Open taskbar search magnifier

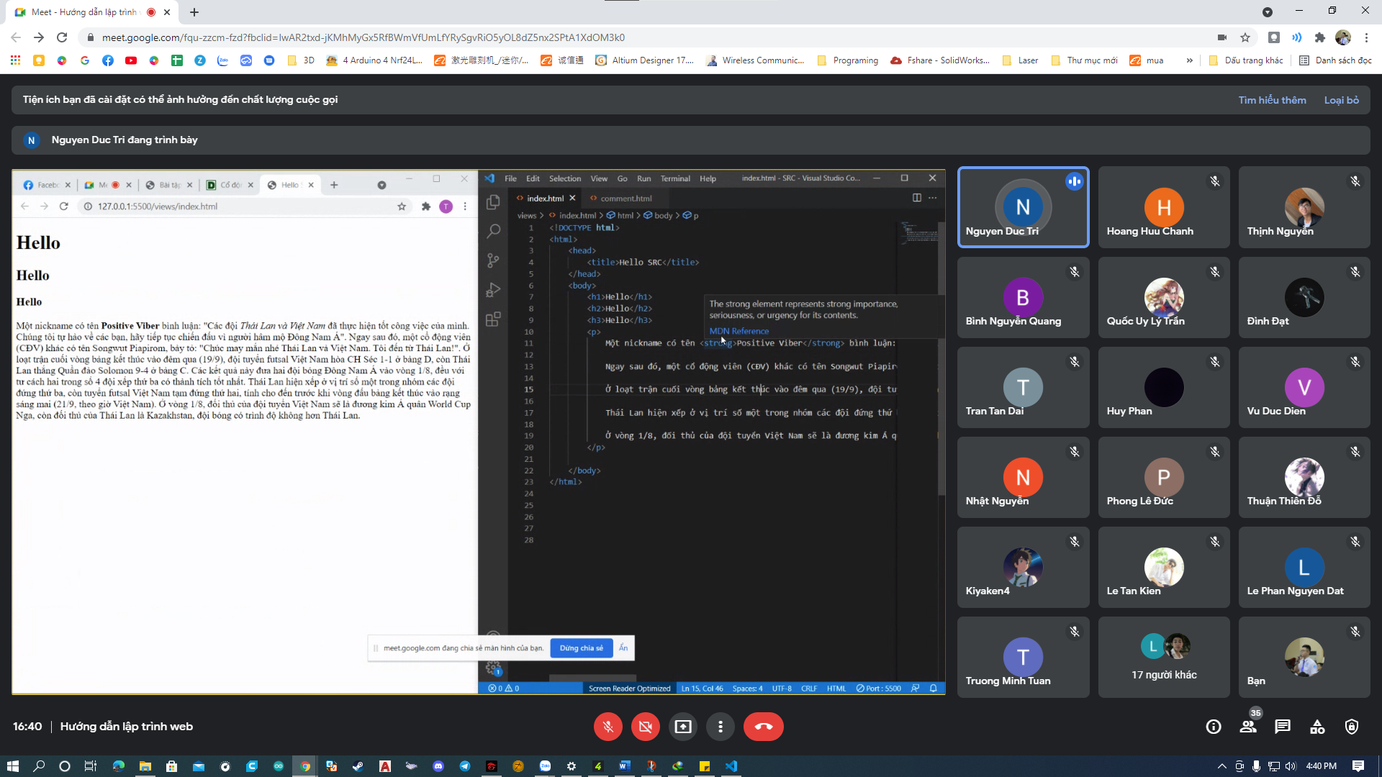(x=39, y=766)
